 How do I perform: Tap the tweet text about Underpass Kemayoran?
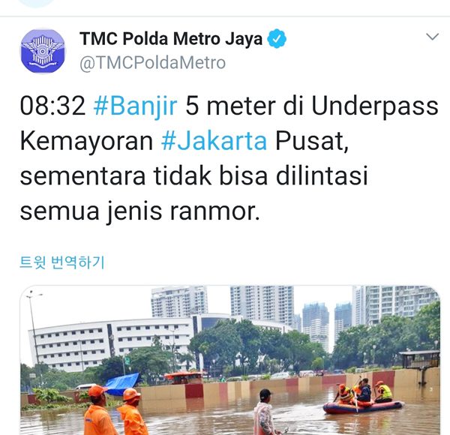click(229, 158)
